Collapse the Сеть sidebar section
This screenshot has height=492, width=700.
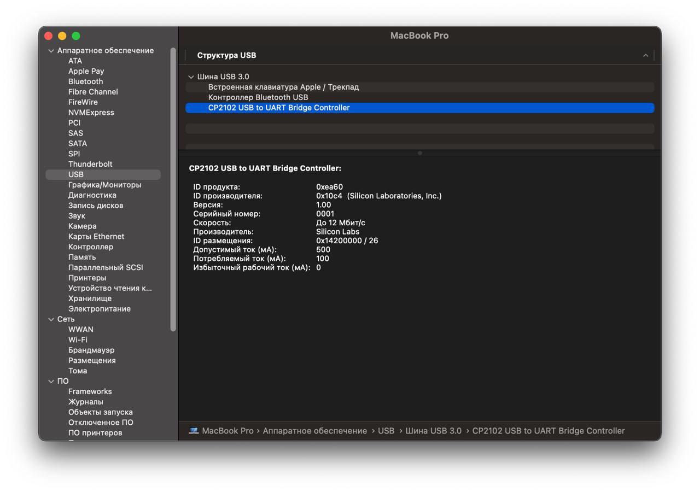[51, 319]
